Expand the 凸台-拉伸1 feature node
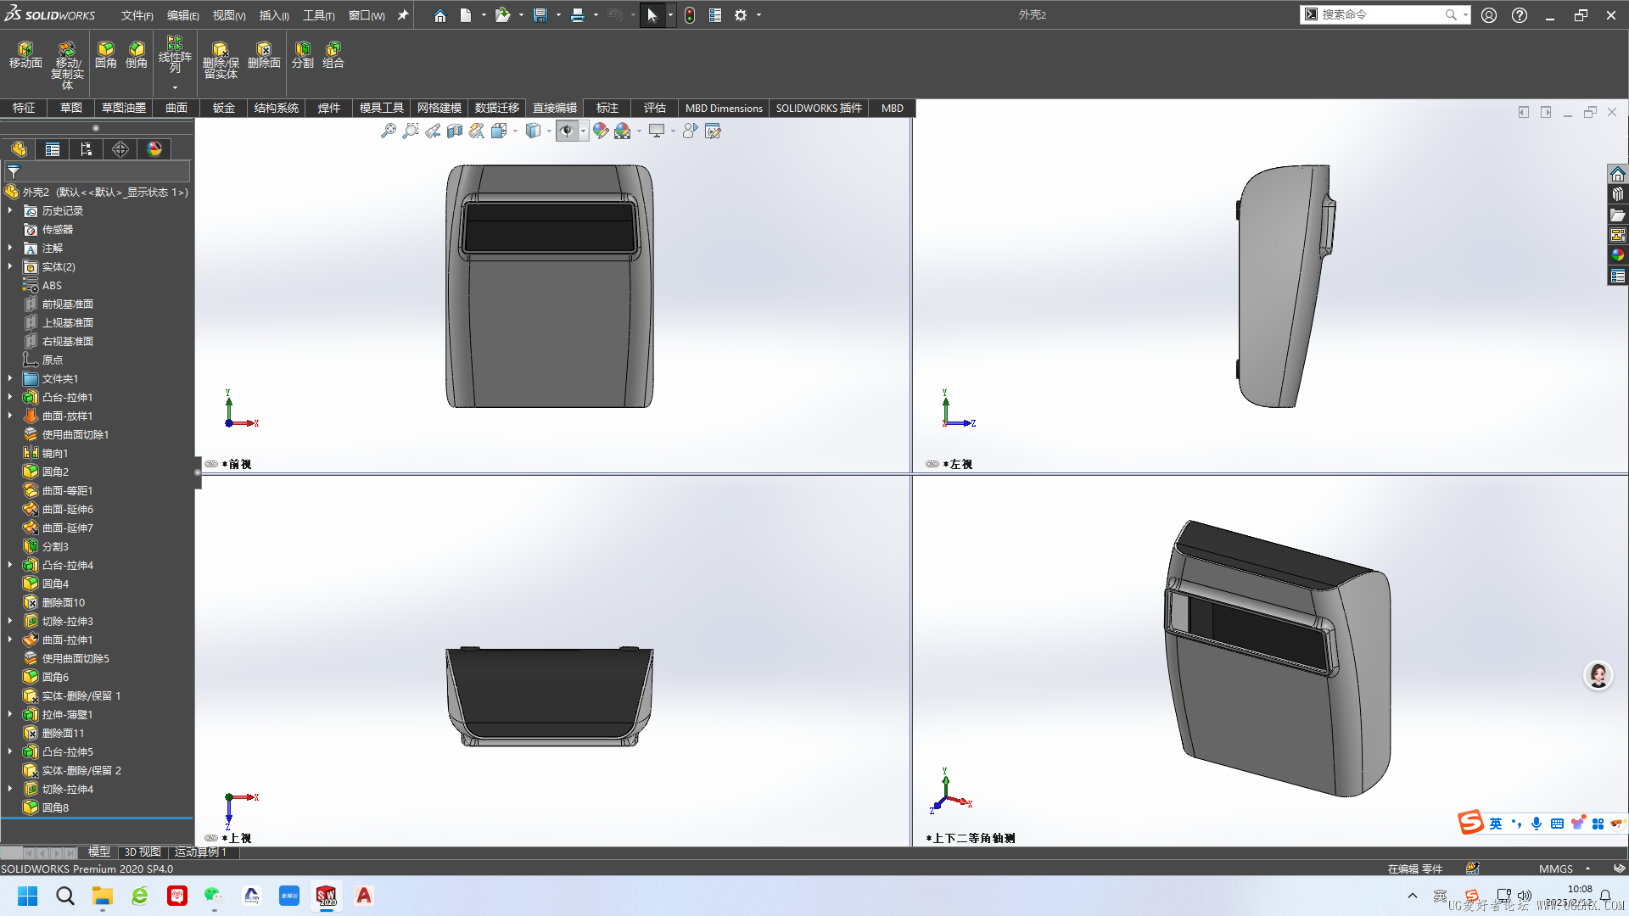The height and width of the screenshot is (916, 1629). pos(10,397)
